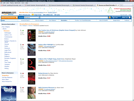This screenshot has height=101, width=134.
Task: Select Anthologies category
Action: (8, 33)
